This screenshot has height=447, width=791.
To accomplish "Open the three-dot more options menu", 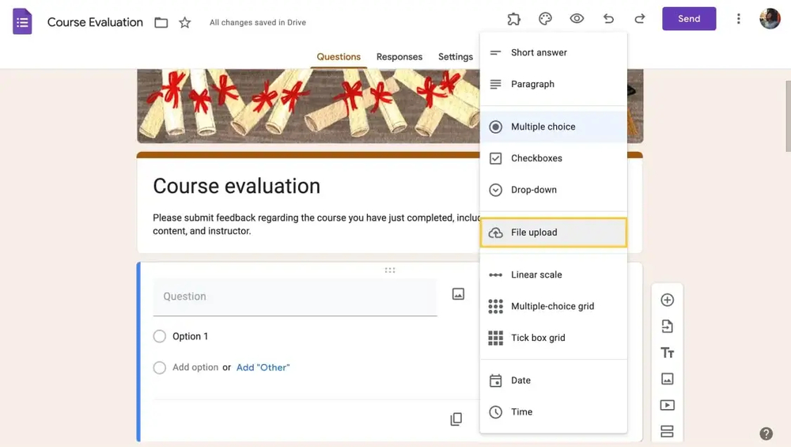I will tap(739, 19).
